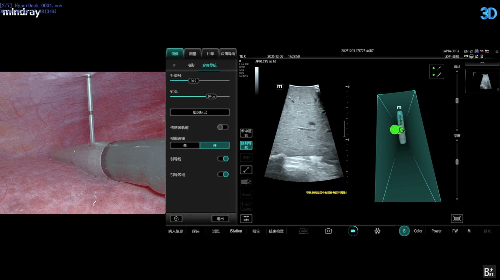Open the 电影 sub-tab
This screenshot has height=280, width=500.
click(191, 65)
